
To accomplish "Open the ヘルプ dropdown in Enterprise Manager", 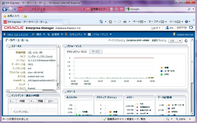I will 156,28.
